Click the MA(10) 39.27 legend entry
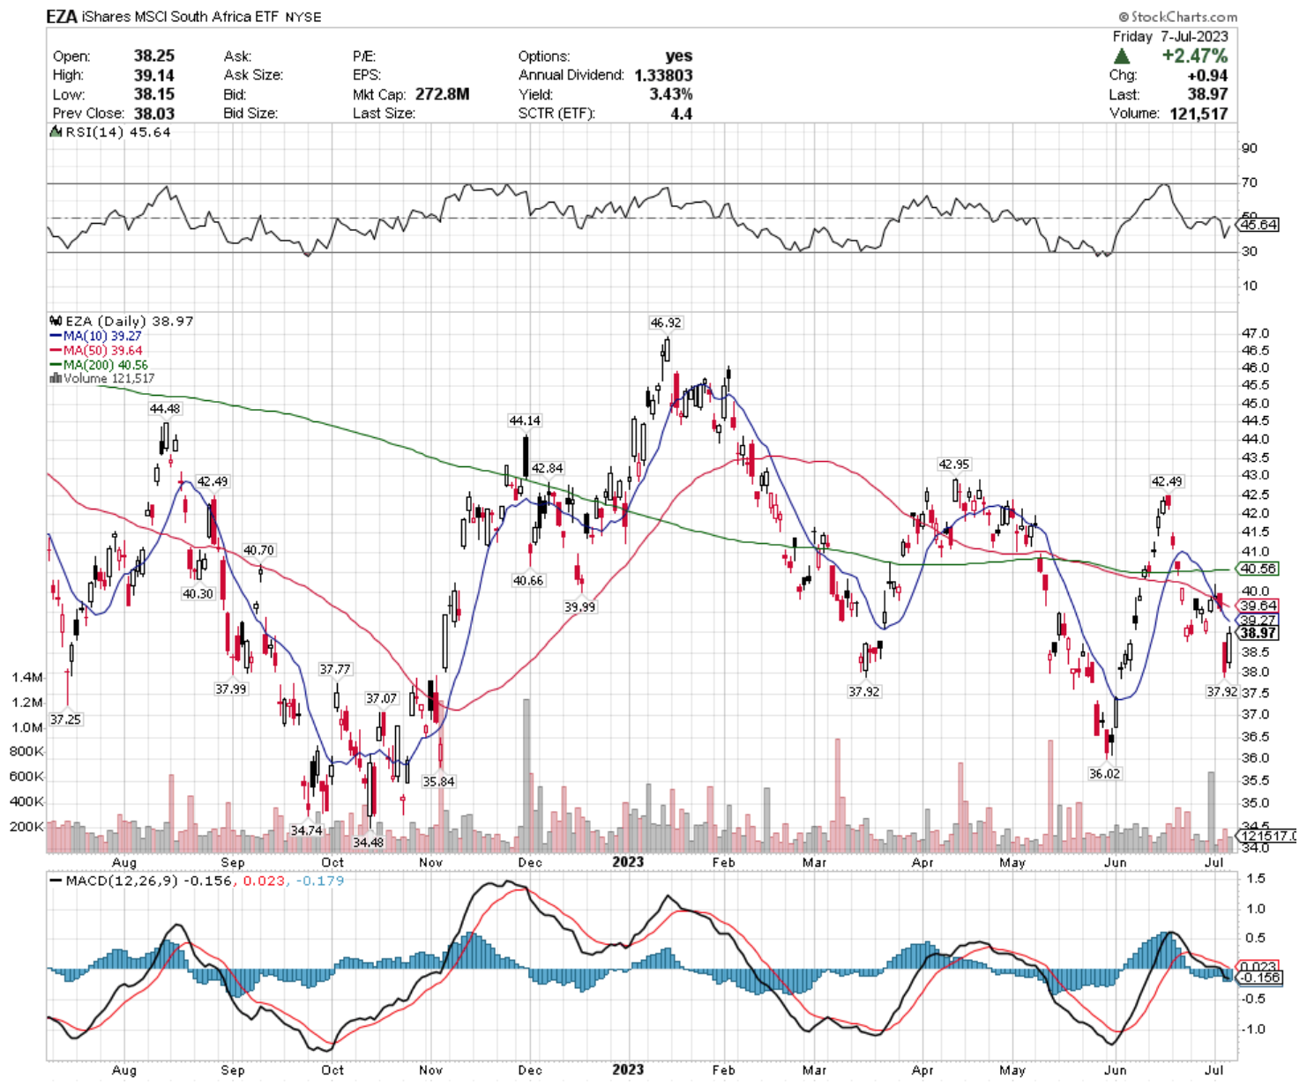Viewport: 1307px width, 1086px height. point(95,336)
